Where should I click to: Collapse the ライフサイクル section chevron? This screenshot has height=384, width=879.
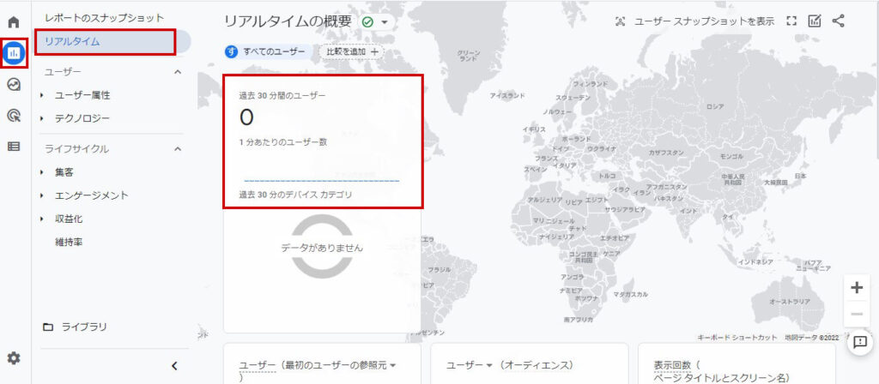click(178, 149)
